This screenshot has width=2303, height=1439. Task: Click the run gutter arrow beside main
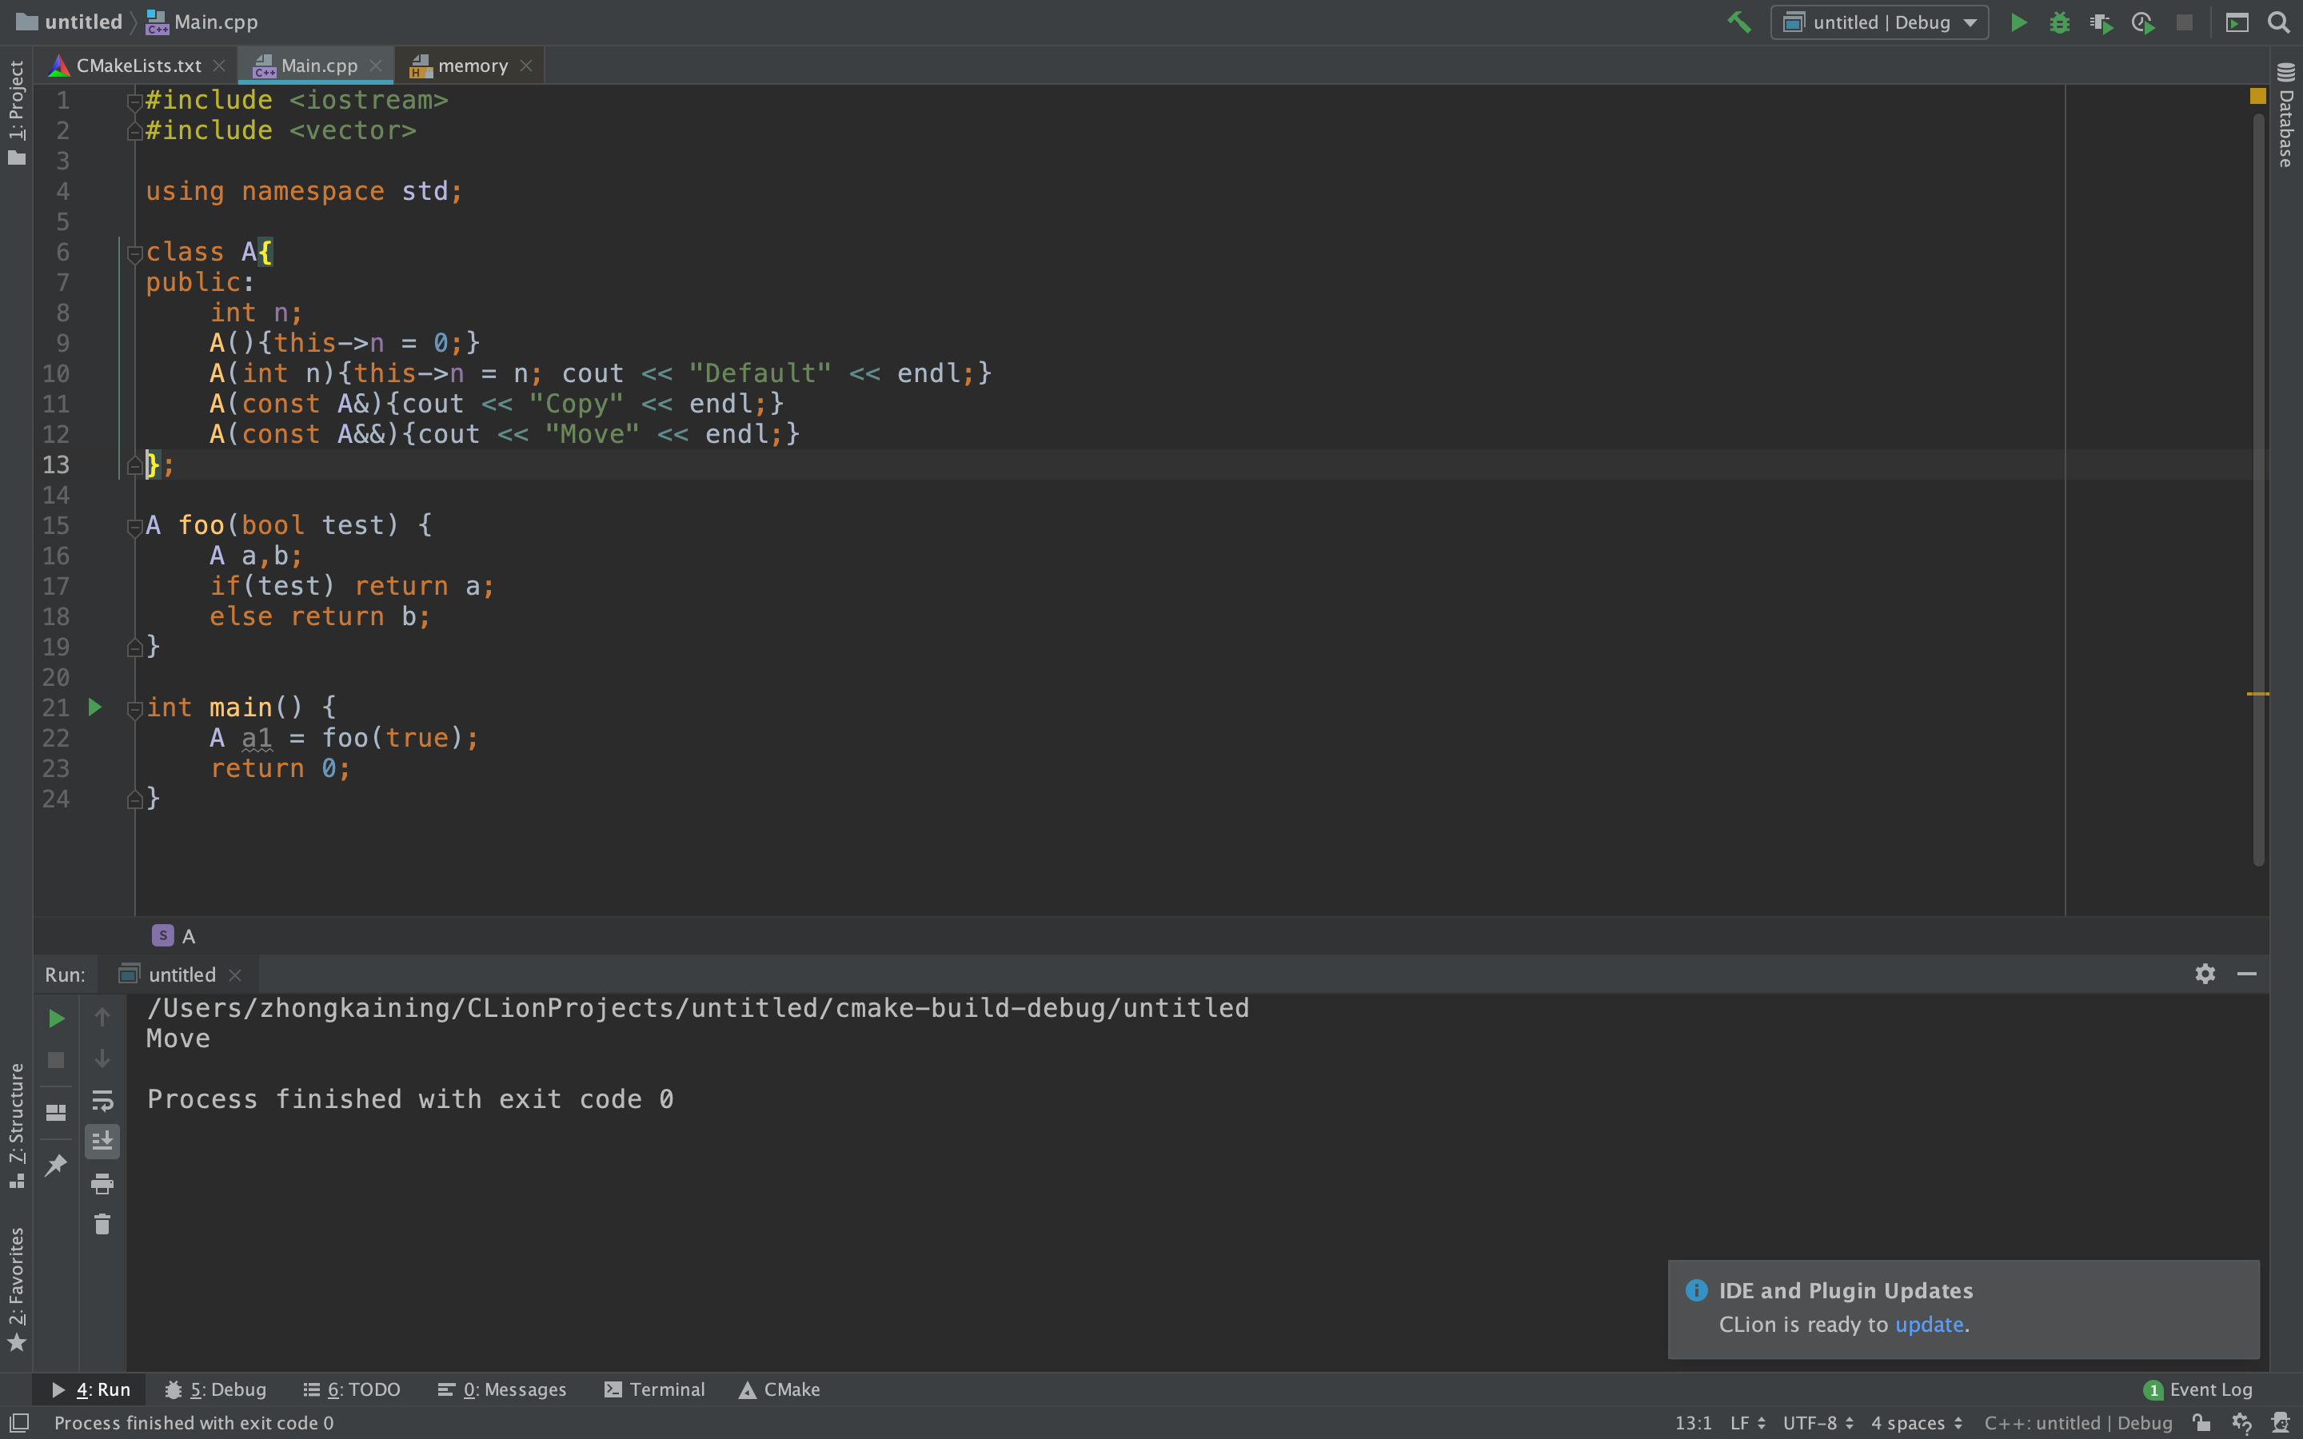click(x=95, y=708)
